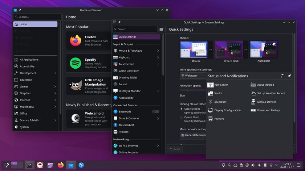Pin the Status and Notifications popup open
The width and height of the screenshot is (305, 171).
click(289, 76)
